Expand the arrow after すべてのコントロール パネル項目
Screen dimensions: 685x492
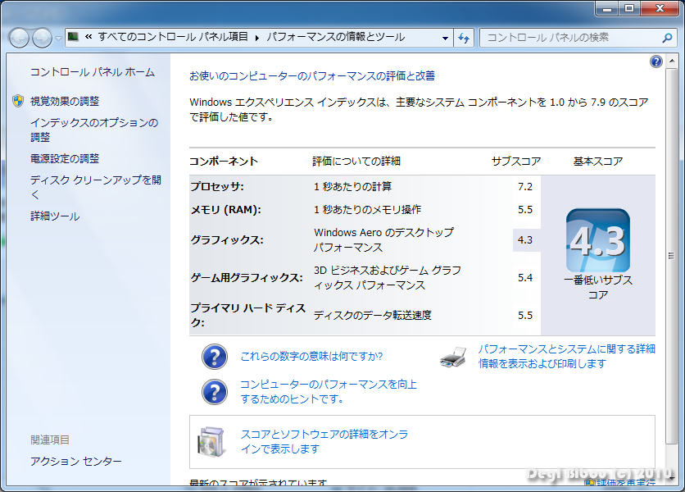pyautogui.click(x=257, y=38)
